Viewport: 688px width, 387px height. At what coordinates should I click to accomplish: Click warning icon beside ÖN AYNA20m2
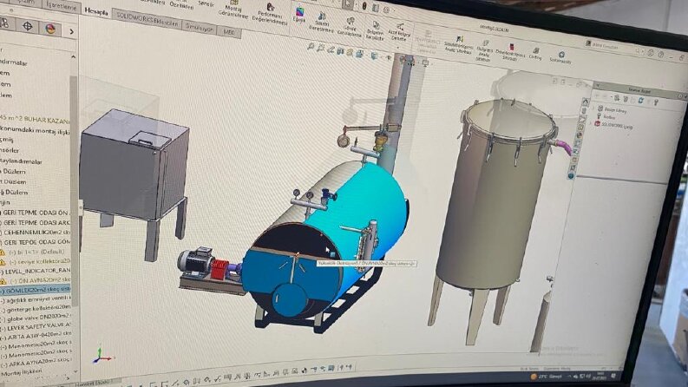[x=3, y=281]
